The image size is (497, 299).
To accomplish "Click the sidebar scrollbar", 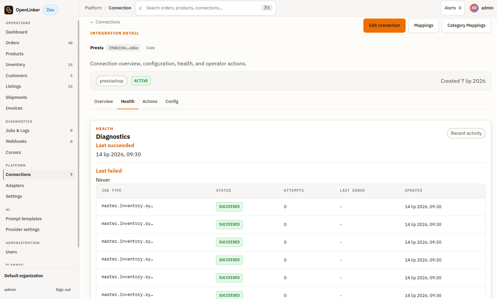I will point(78,134).
